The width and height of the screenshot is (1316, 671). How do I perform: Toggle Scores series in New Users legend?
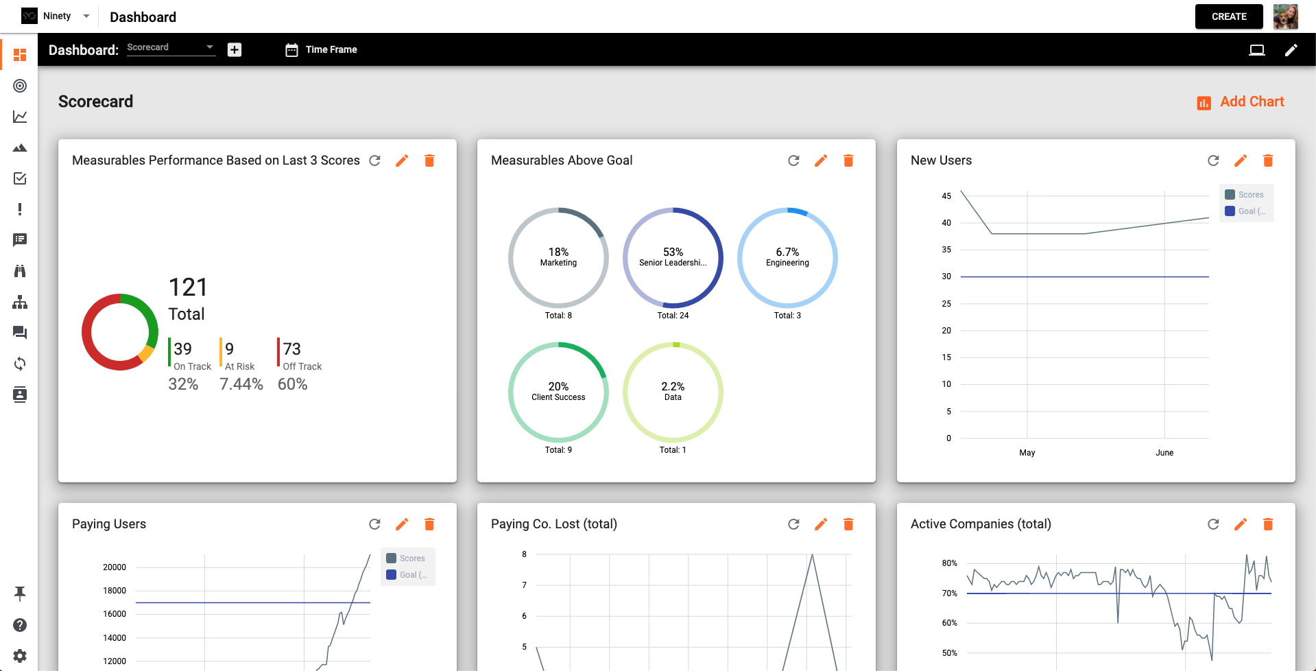click(x=1245, y=195)
